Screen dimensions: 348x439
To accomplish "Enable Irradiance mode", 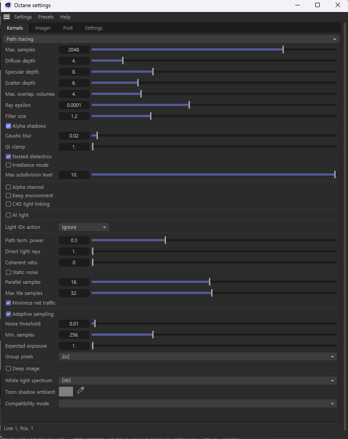I will (x=8, y=165).
